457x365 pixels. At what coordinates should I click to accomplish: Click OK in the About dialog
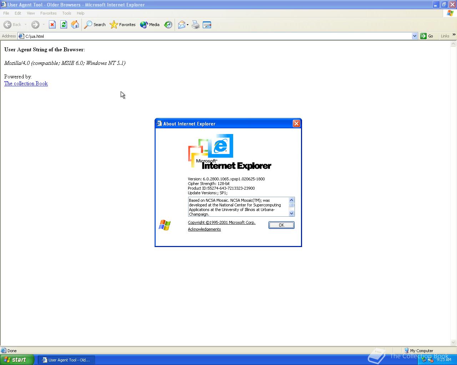[x=281, y=225]
